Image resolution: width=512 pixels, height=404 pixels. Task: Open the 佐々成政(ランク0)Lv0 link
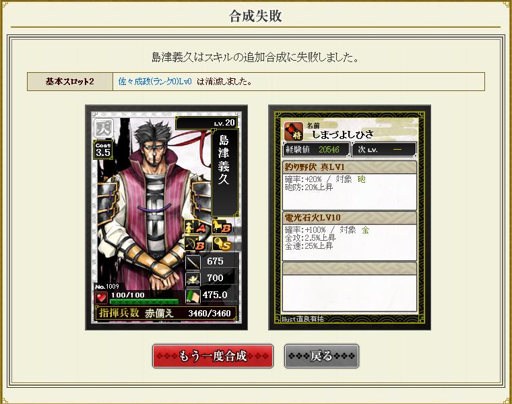pos(155,82)
